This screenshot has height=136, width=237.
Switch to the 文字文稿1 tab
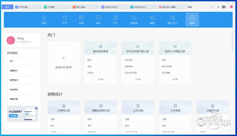point(28,7)
